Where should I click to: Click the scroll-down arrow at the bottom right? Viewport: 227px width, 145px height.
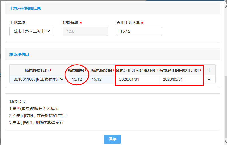[x=226, y=141]
